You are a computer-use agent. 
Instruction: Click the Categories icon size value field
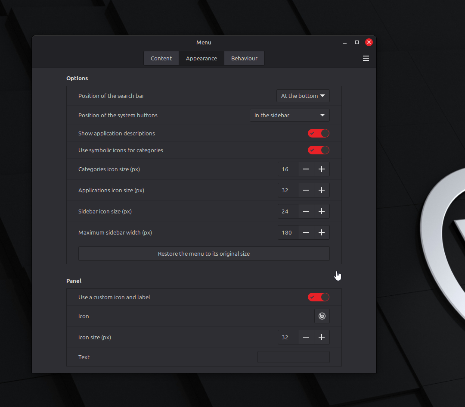(288, 169)
